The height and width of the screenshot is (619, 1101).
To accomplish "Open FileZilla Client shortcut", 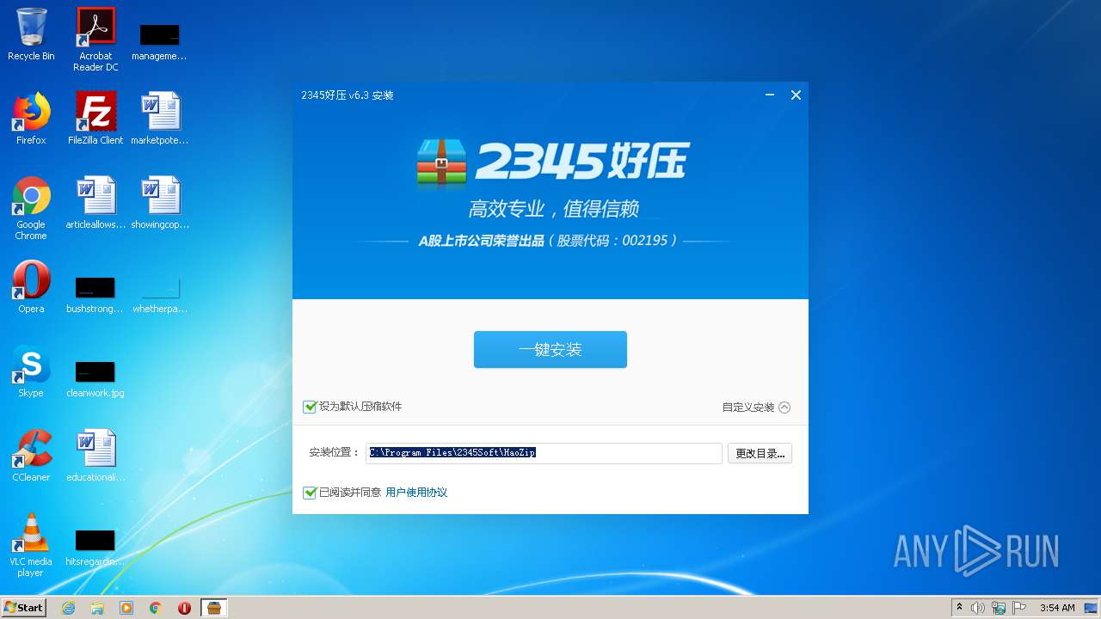I will pyautogui.click(x=95, y=119).
